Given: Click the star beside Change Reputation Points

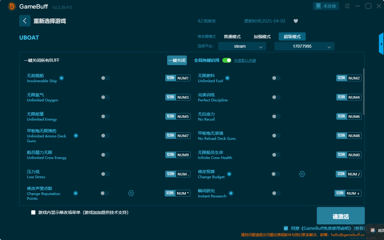Looking at the screenshot, I should coord(76,193).
